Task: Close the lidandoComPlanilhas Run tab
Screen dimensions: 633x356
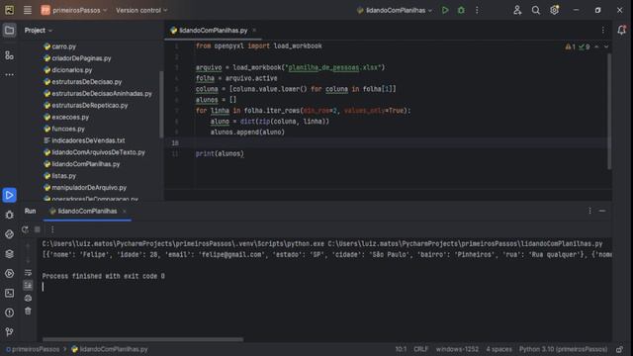Action: (125, 211)
